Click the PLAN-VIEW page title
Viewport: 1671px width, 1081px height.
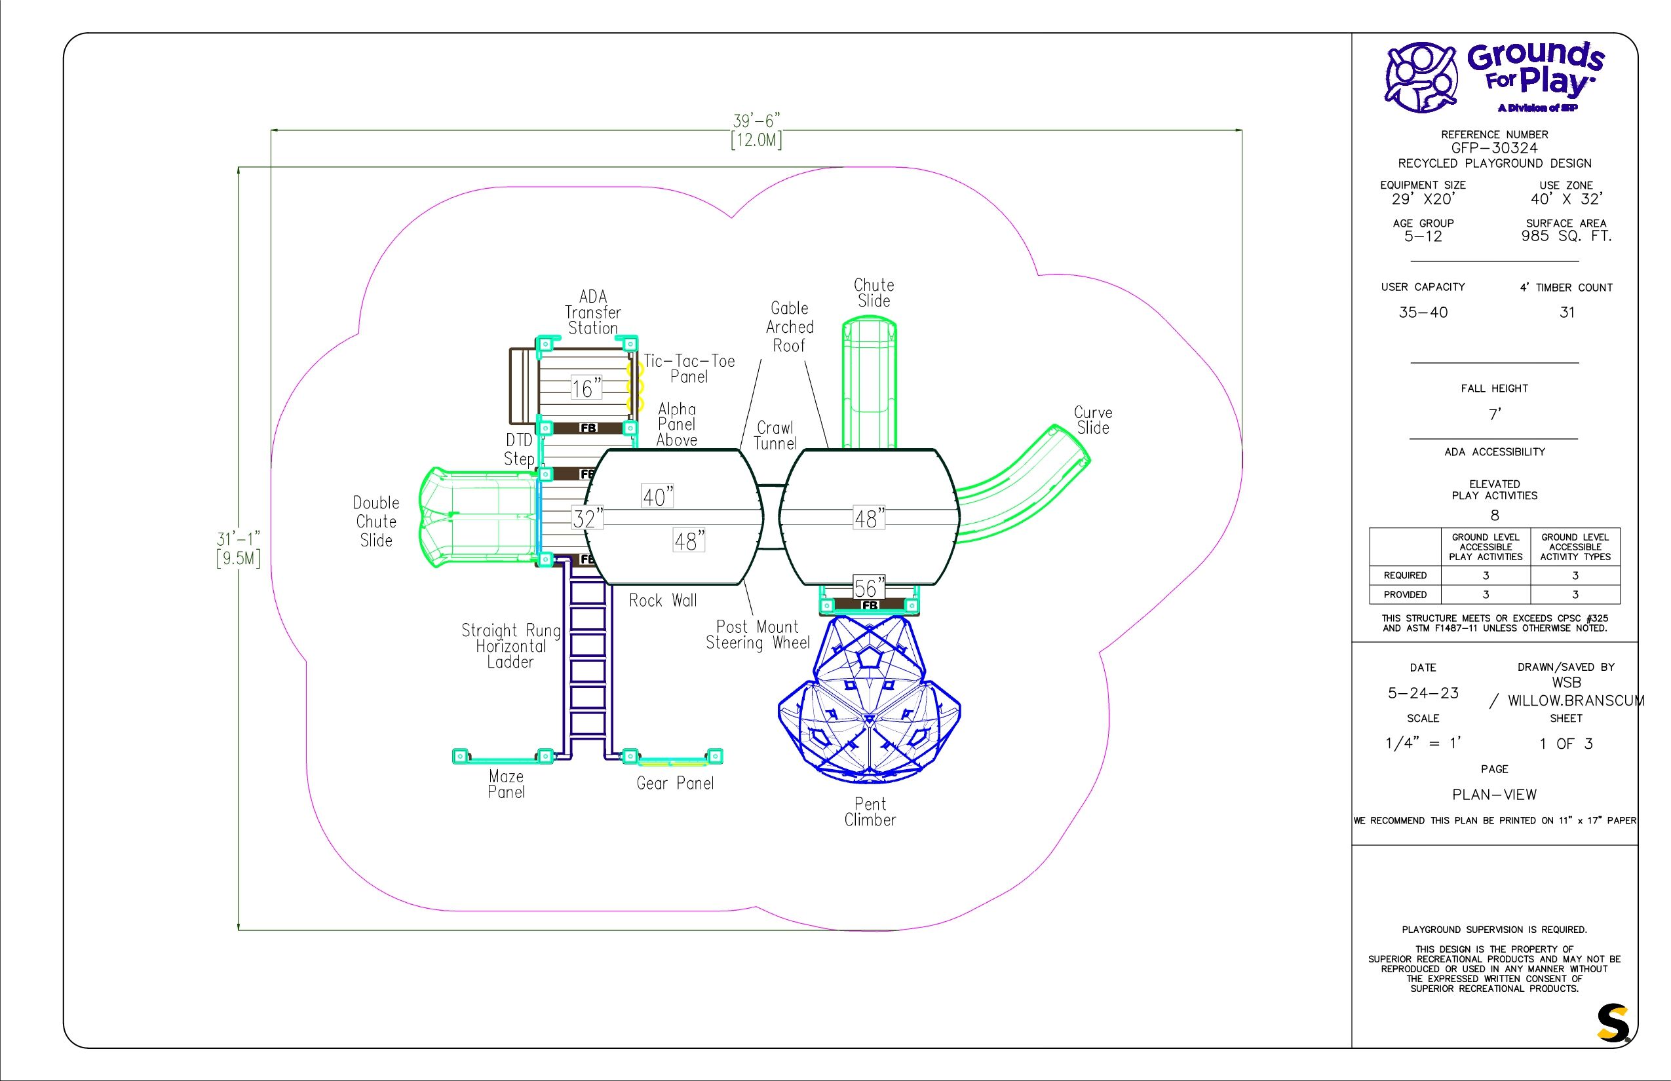1494,795
